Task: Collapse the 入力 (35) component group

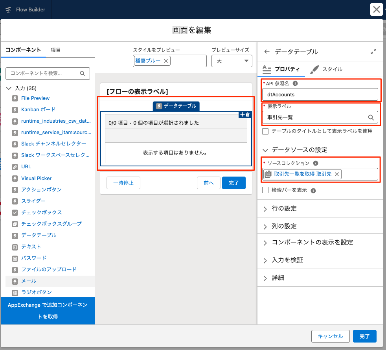Action: [x=9, y=88]
